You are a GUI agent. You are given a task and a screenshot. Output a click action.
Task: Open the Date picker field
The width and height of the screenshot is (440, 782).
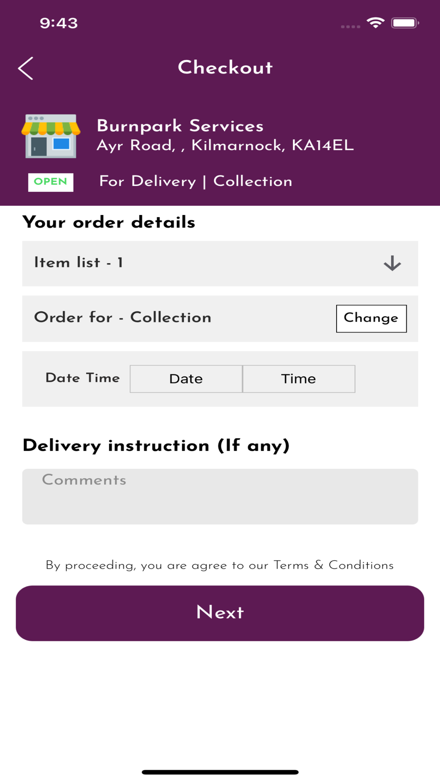pos(186,379)
